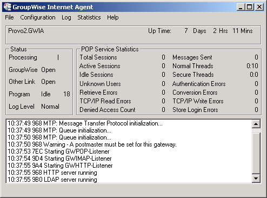Maximize the GroupWise Internet Agent window
267x198 pixels.
pyautogui.click(x=250, y=7)
